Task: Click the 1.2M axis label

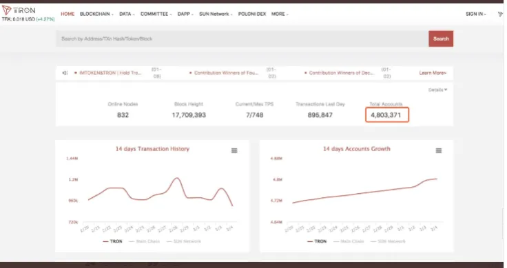Action: click(73, 179)
